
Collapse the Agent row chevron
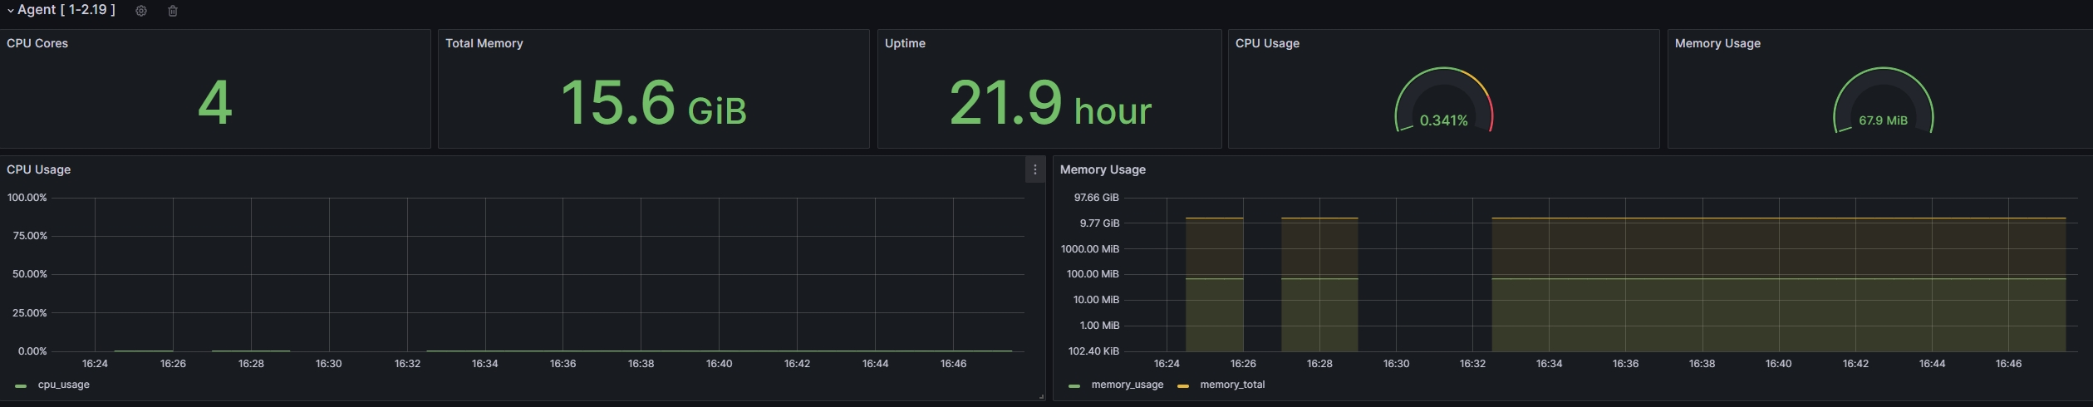point(10,11)
